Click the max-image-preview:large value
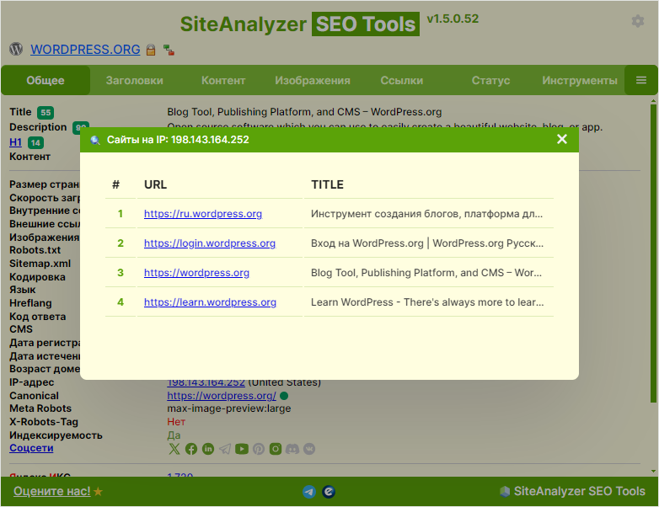 229,408
